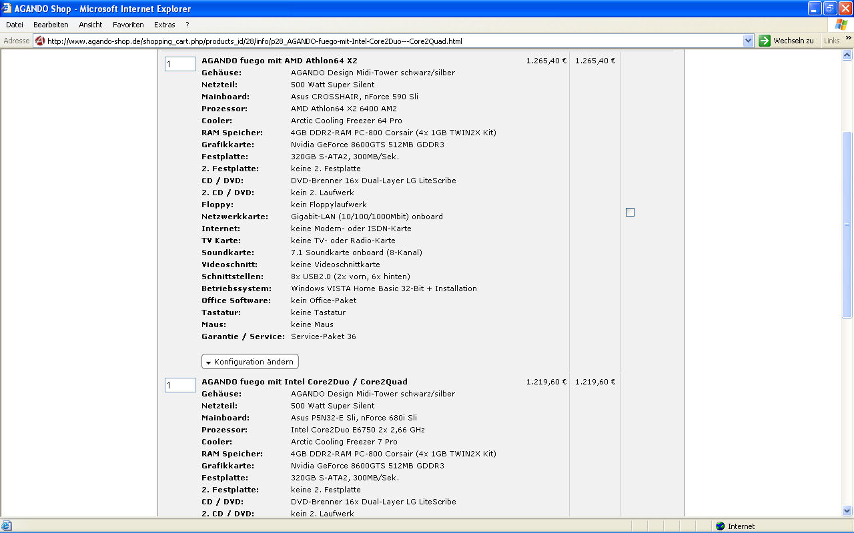854x533 pixels.
Task: Click the green Wechseln zu arrow icon
Action: (x=765, y=41)
